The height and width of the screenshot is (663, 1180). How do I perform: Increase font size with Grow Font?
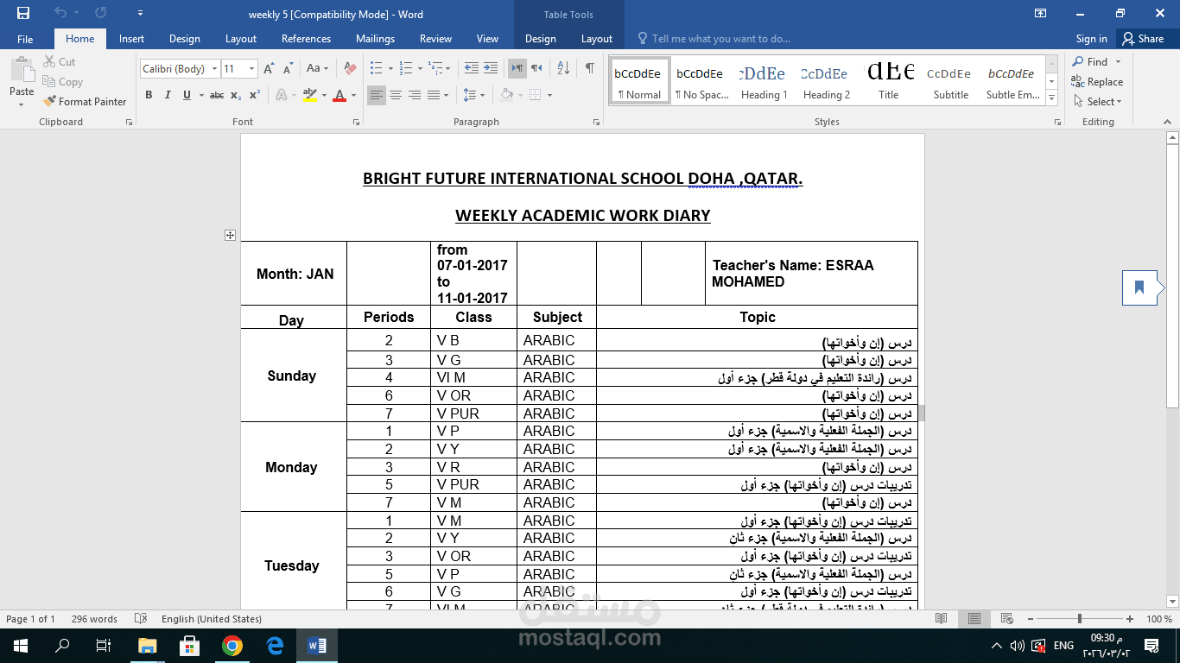pos(269,68)
